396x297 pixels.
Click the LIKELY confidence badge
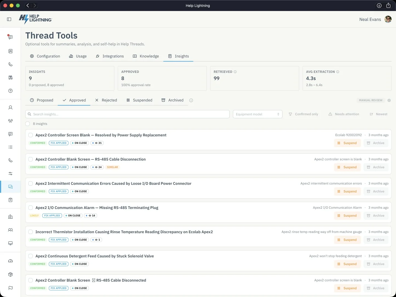coord(34,216)
